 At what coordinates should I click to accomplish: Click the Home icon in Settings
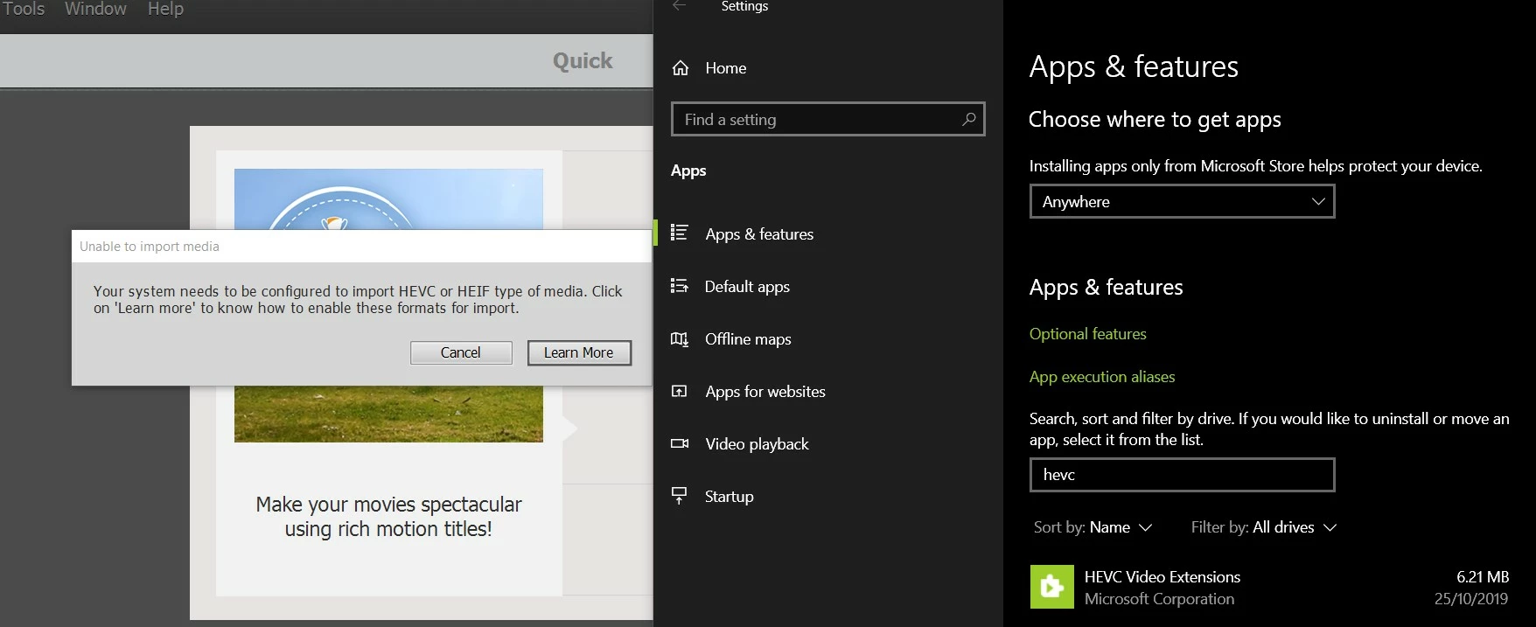pos(681,68)
